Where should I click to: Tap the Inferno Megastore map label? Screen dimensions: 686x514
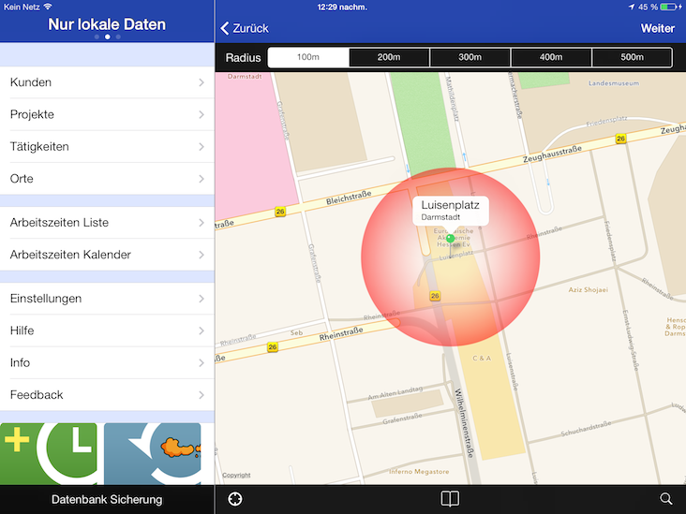click(x=419, y=472)
